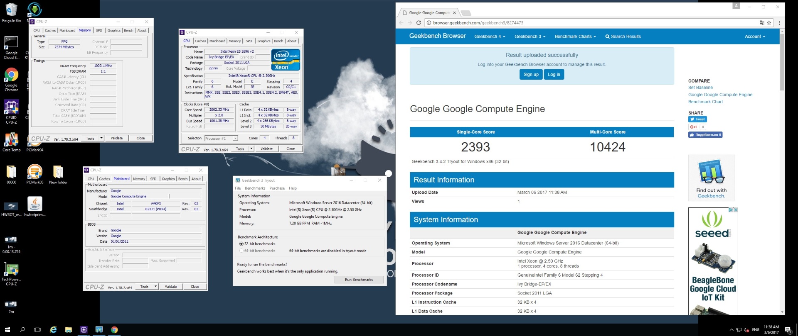Click the Run Benchmarks button
Image resolution: width=798 pixels, height=336 pixels.
click(359, 280)
